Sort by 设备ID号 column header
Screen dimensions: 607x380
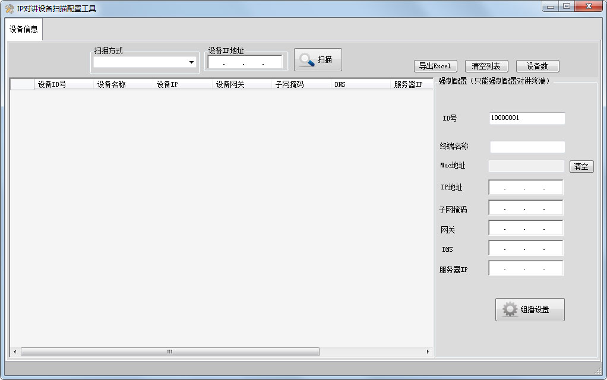point(64,84)
